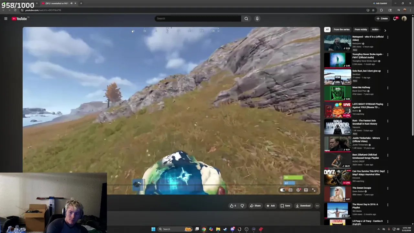Open Windows Start menu
Screen dimensions: 414x233
click(153, 229)
